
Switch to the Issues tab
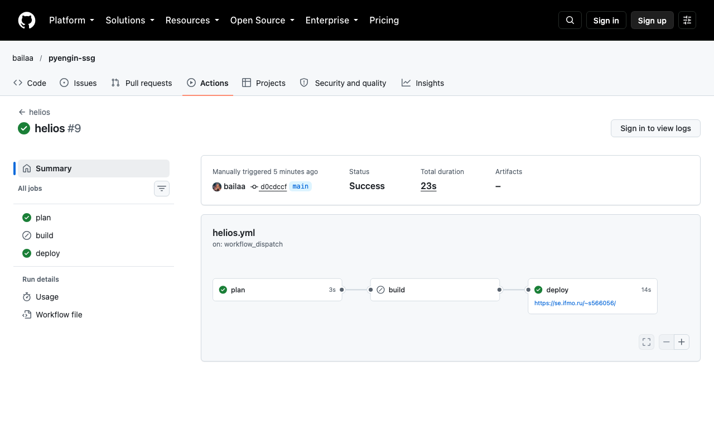coord(78,83)
